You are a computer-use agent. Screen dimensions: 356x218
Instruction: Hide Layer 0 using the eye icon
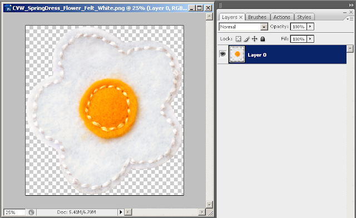coord(222,54)
